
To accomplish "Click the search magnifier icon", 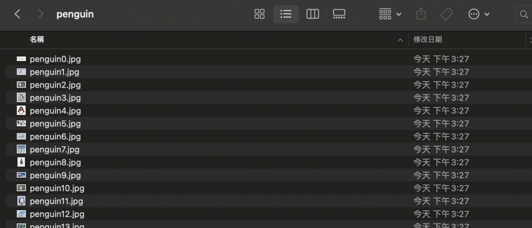I will tap(523, 15).
